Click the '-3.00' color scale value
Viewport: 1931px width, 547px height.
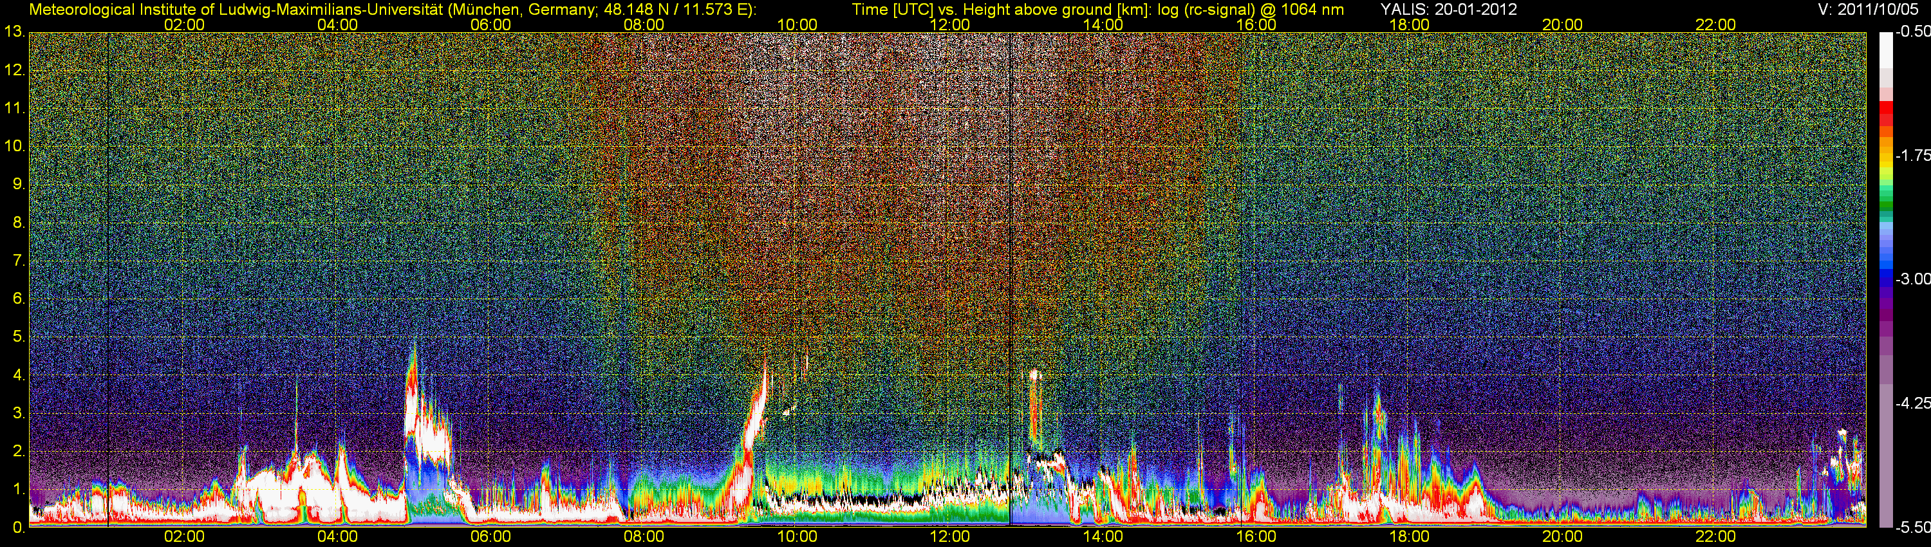(x=1912, y=279)
